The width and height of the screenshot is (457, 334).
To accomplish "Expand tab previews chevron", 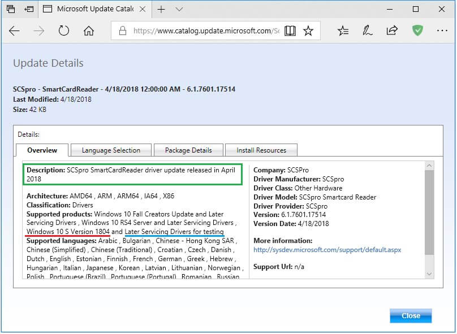I will coord(179,9).
